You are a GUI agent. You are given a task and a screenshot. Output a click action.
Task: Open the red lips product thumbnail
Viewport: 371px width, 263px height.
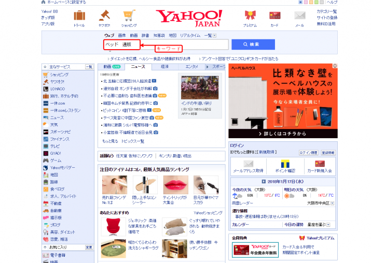(x=175, y=185)
